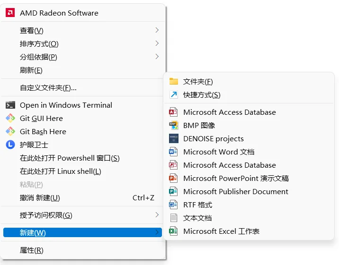
Task: Expand the 分组依据(P) submenu arrow
Action: pyautogui.click(x=157, y=57)
